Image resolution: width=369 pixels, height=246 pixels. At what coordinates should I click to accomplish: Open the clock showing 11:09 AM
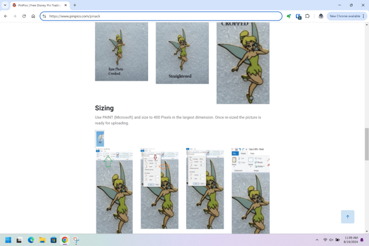coord(351,240)
